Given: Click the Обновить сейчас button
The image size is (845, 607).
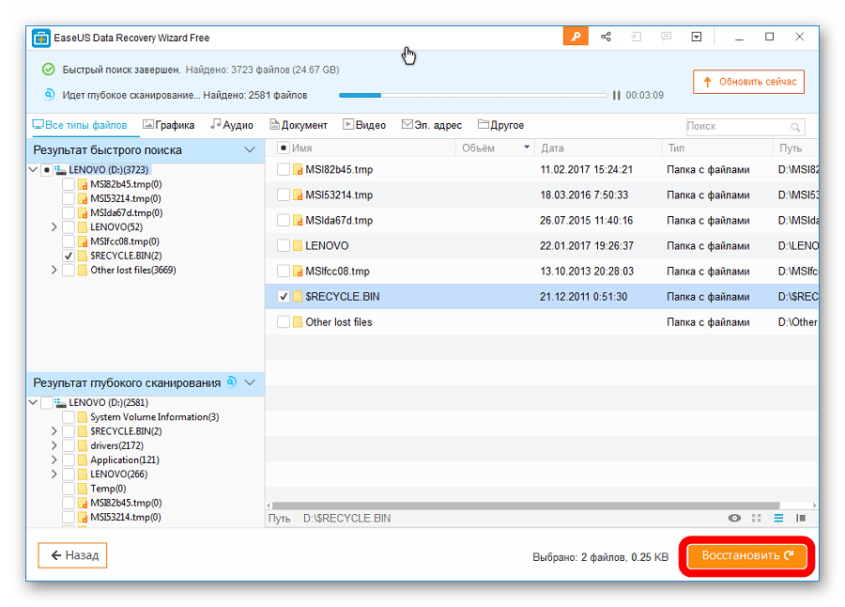Looking at the screenshot, I should tap(748, 82).
